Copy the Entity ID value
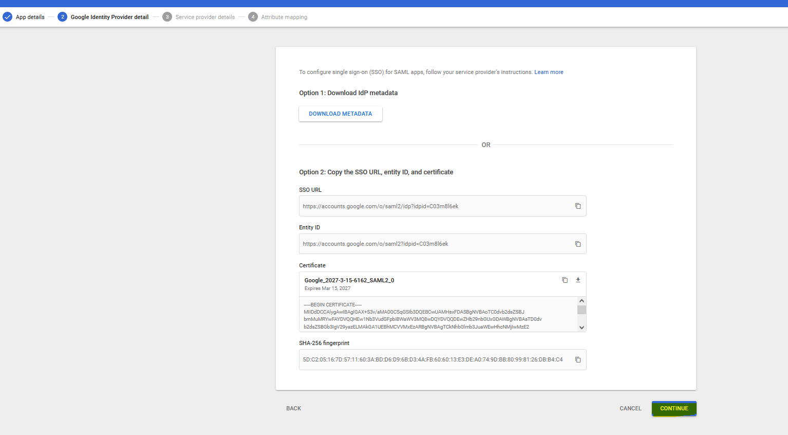 (578, 244)
